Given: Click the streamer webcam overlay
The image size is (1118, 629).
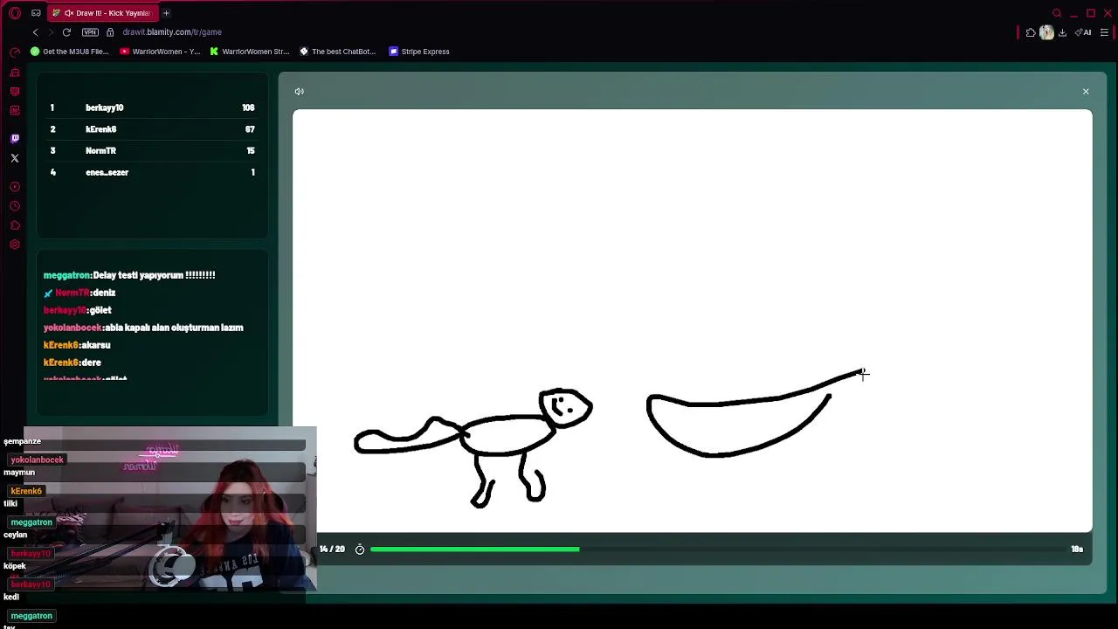Looking at the screenshot, I should (x=169, y=510).
